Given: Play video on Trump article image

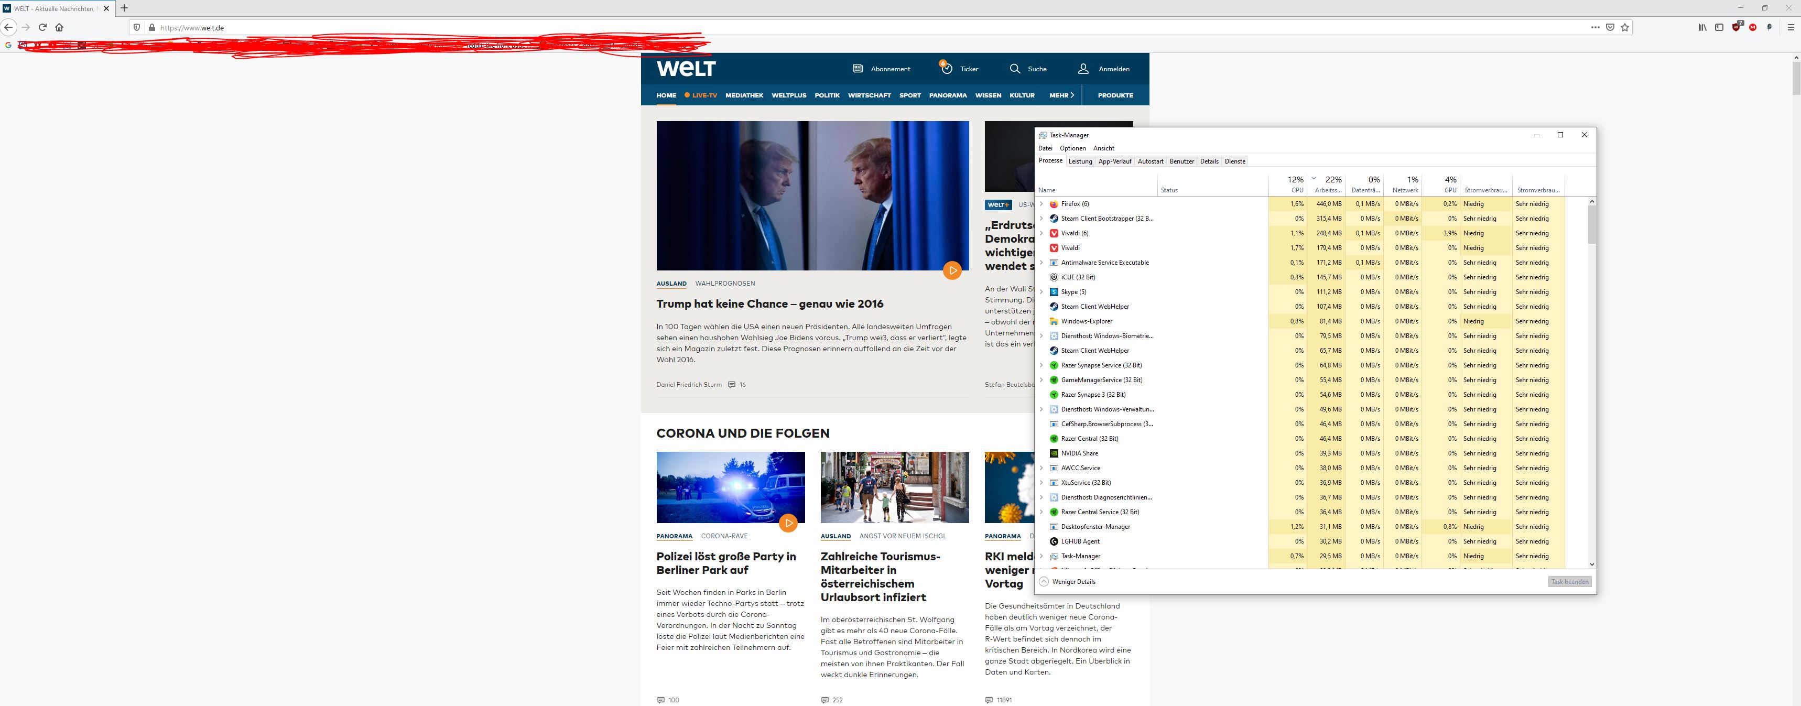Looking at the screenshot, I should (x=951, y=270).
